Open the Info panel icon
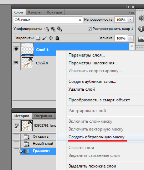The image size is (144, 170). point(141,29)
